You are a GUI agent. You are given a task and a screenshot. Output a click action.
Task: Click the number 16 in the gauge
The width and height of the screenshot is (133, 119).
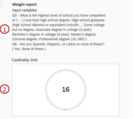pos(66,89)
